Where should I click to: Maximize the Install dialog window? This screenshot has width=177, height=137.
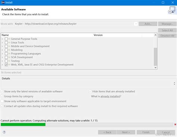(163, 3)
